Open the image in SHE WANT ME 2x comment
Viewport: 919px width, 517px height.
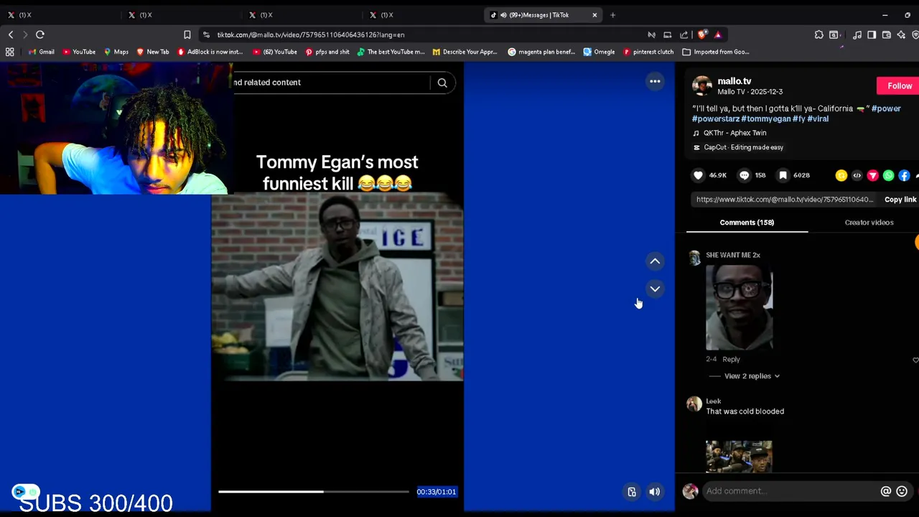tap(739, 307)
